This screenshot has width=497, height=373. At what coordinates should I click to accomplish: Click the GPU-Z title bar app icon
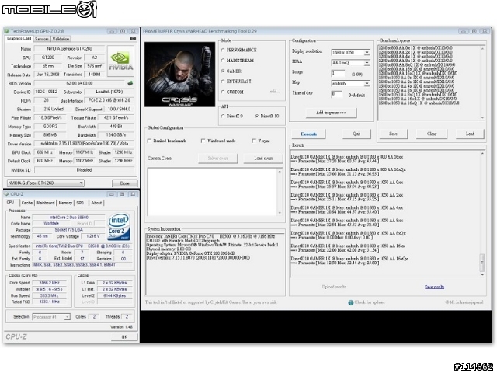[x=7, y=31]
